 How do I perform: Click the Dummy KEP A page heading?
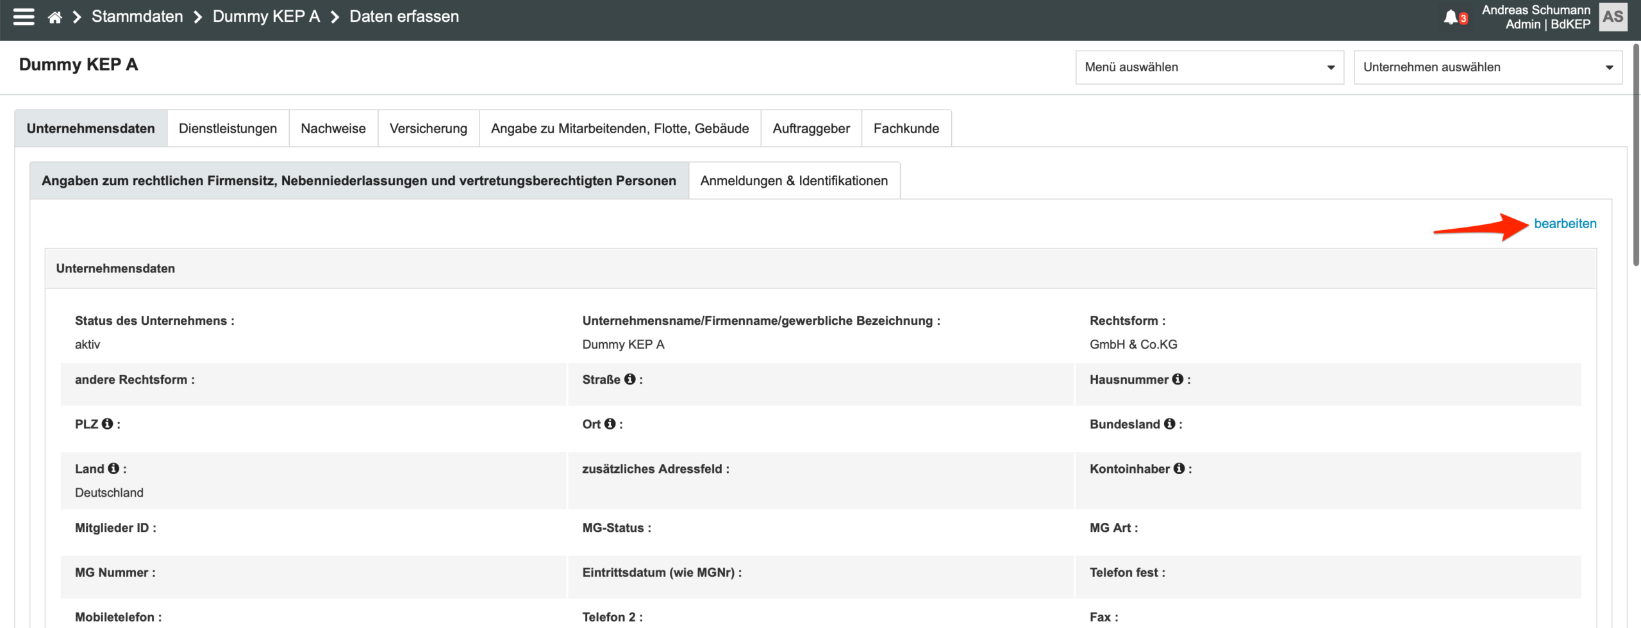[78, 64]
